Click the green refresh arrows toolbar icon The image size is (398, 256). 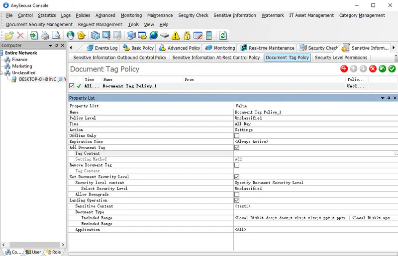pyautogui.click(x=223, y=35)
